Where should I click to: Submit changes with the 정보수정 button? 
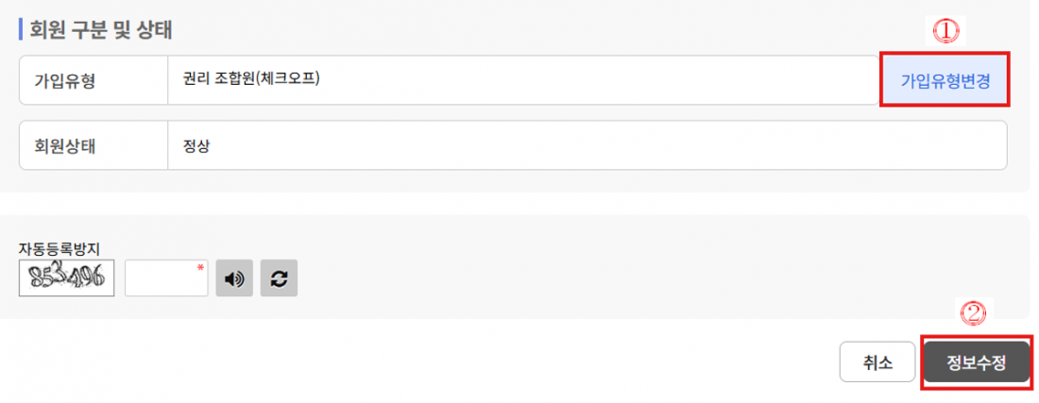[x=976, y=362]
